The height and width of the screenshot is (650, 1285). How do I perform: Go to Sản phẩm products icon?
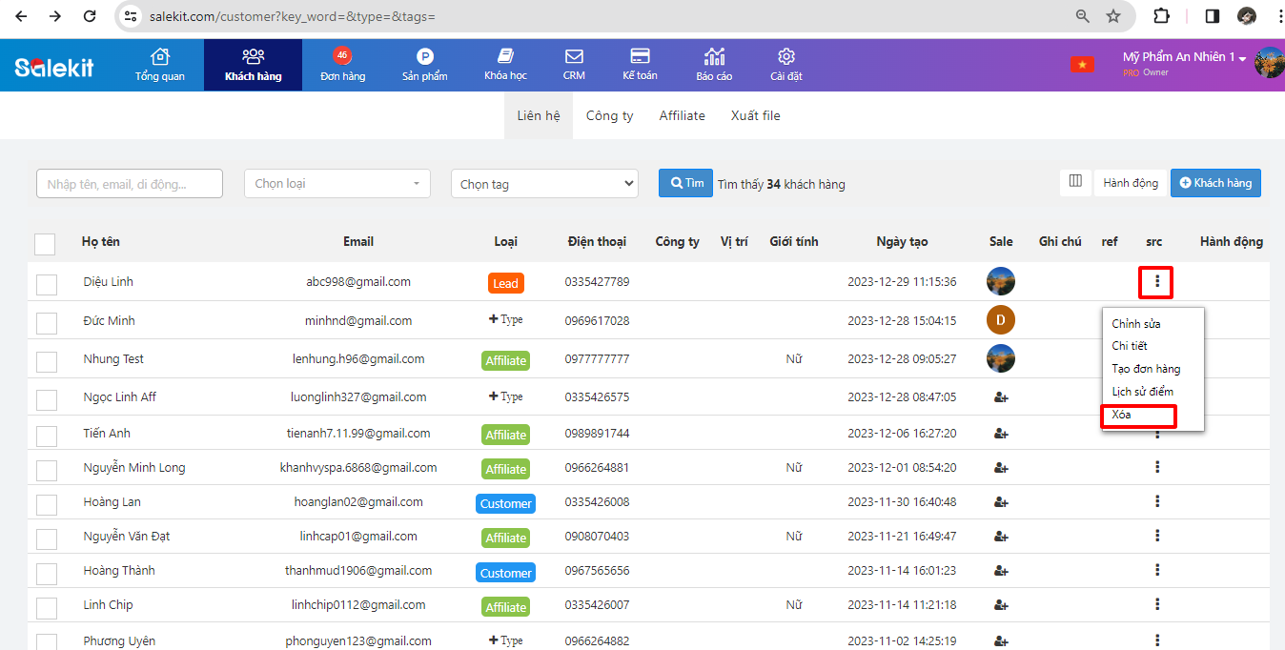coord(424,57)
